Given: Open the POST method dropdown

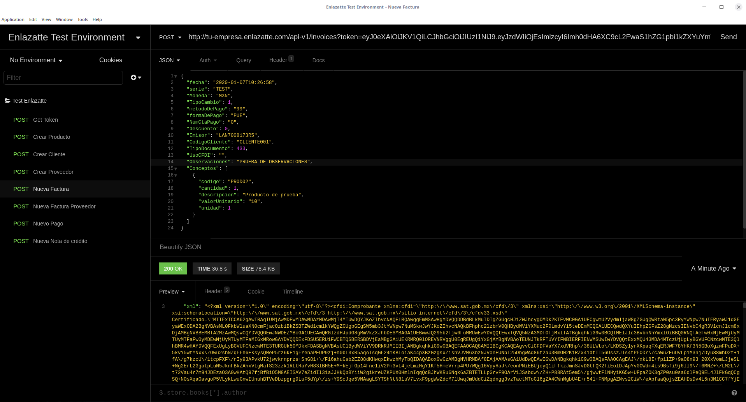Looking at the screenshot, I should (x=170, y=37).
